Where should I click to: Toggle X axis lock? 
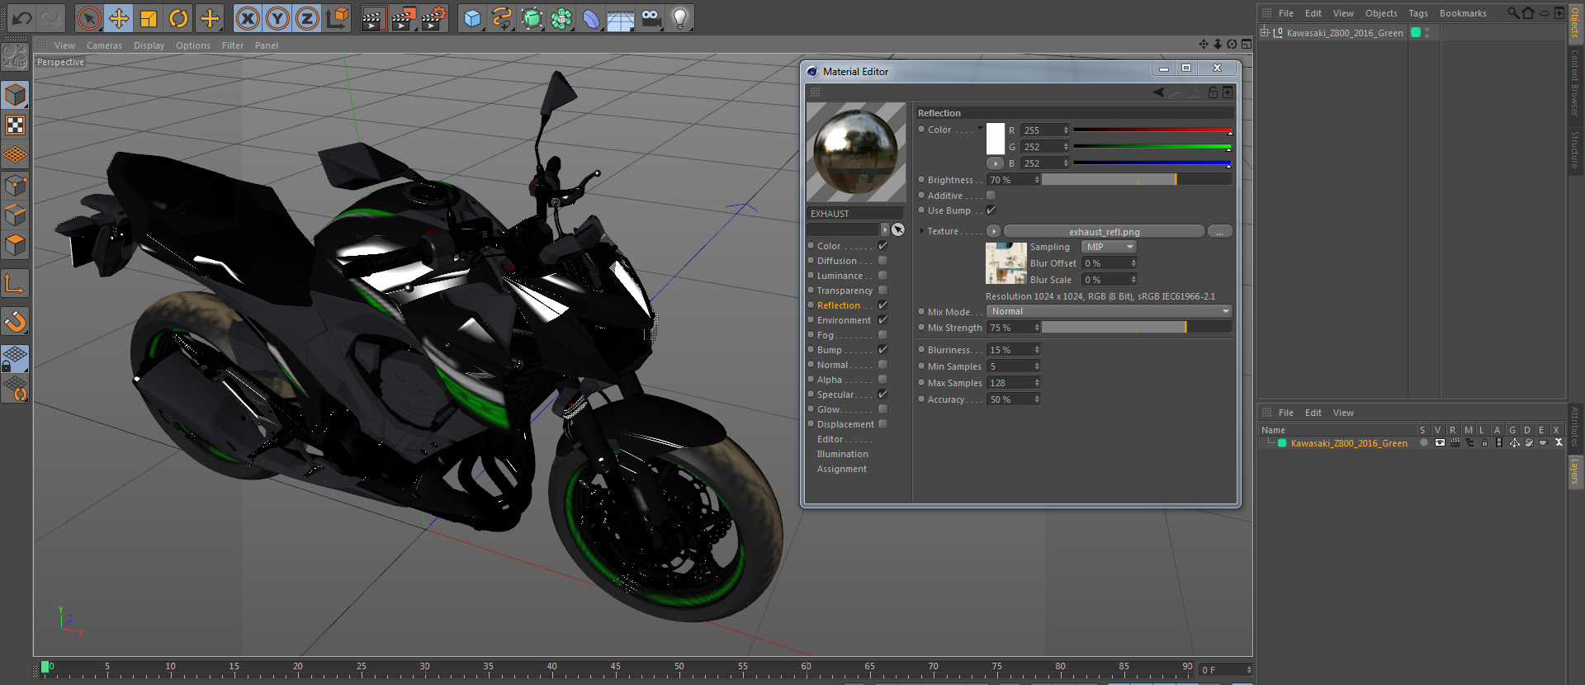click(248, 17)
